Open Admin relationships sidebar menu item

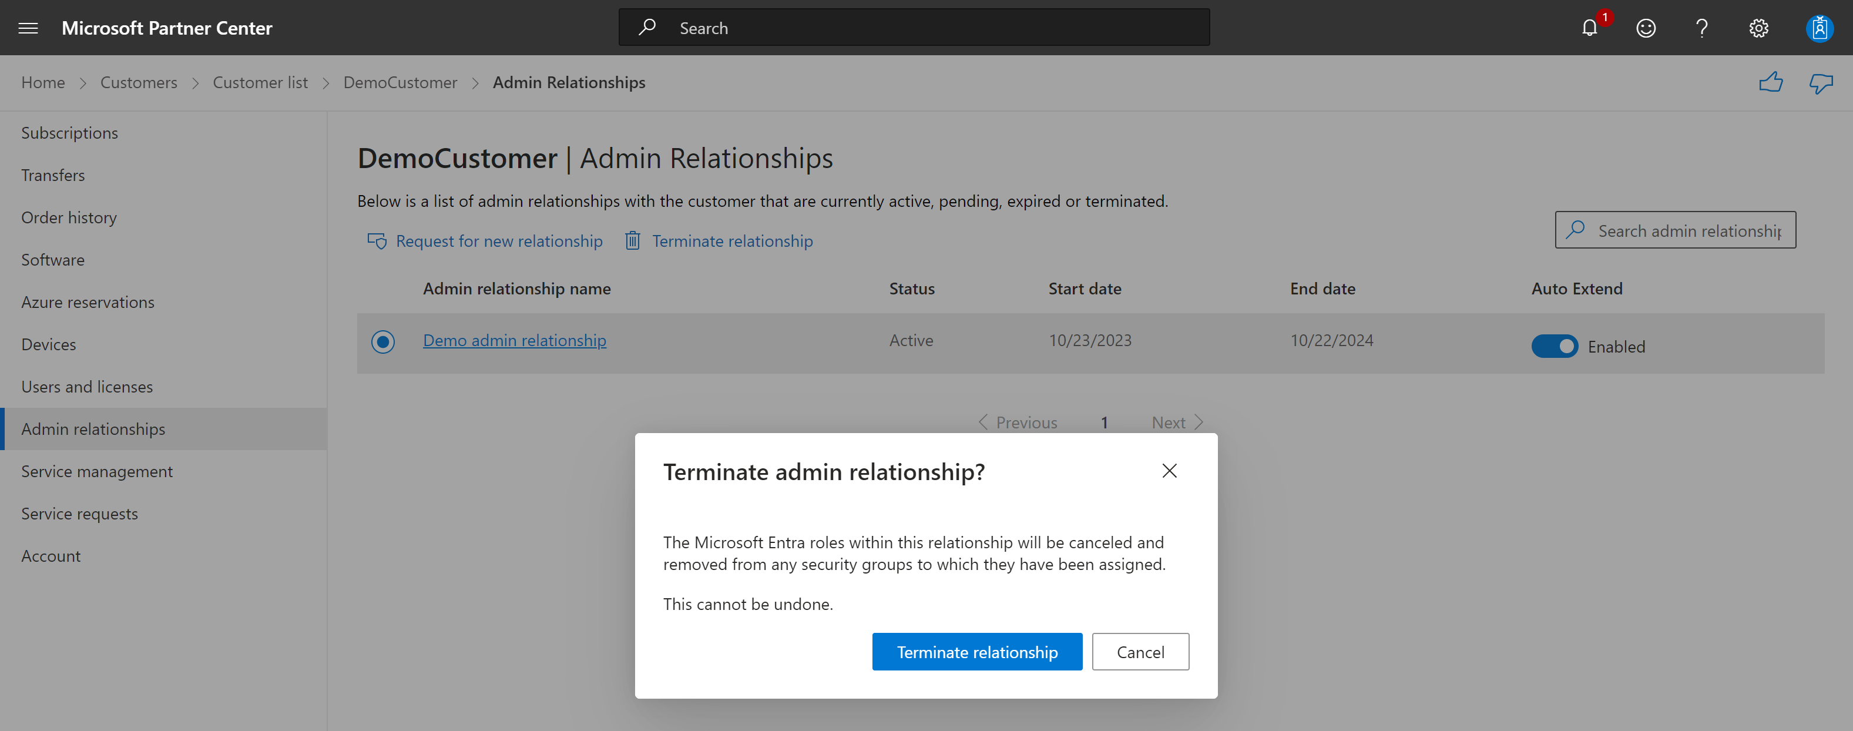pos(92,428)
